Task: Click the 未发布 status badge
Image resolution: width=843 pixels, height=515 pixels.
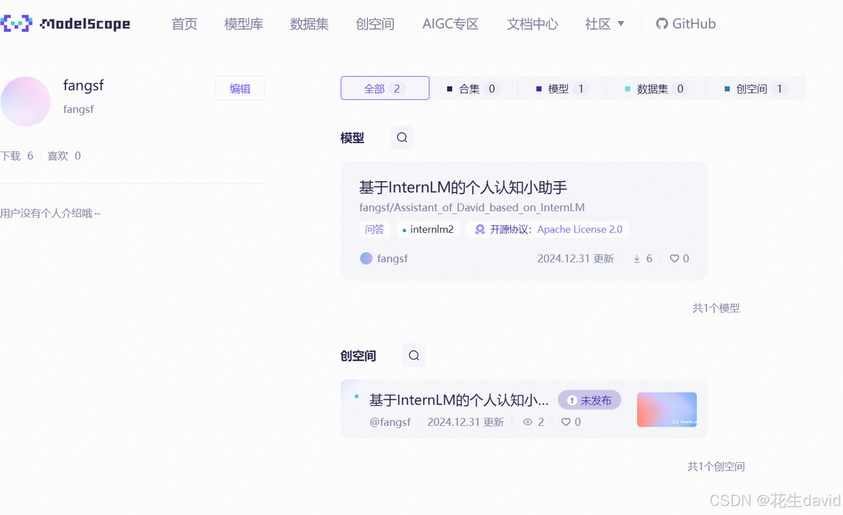Action: 589,400
